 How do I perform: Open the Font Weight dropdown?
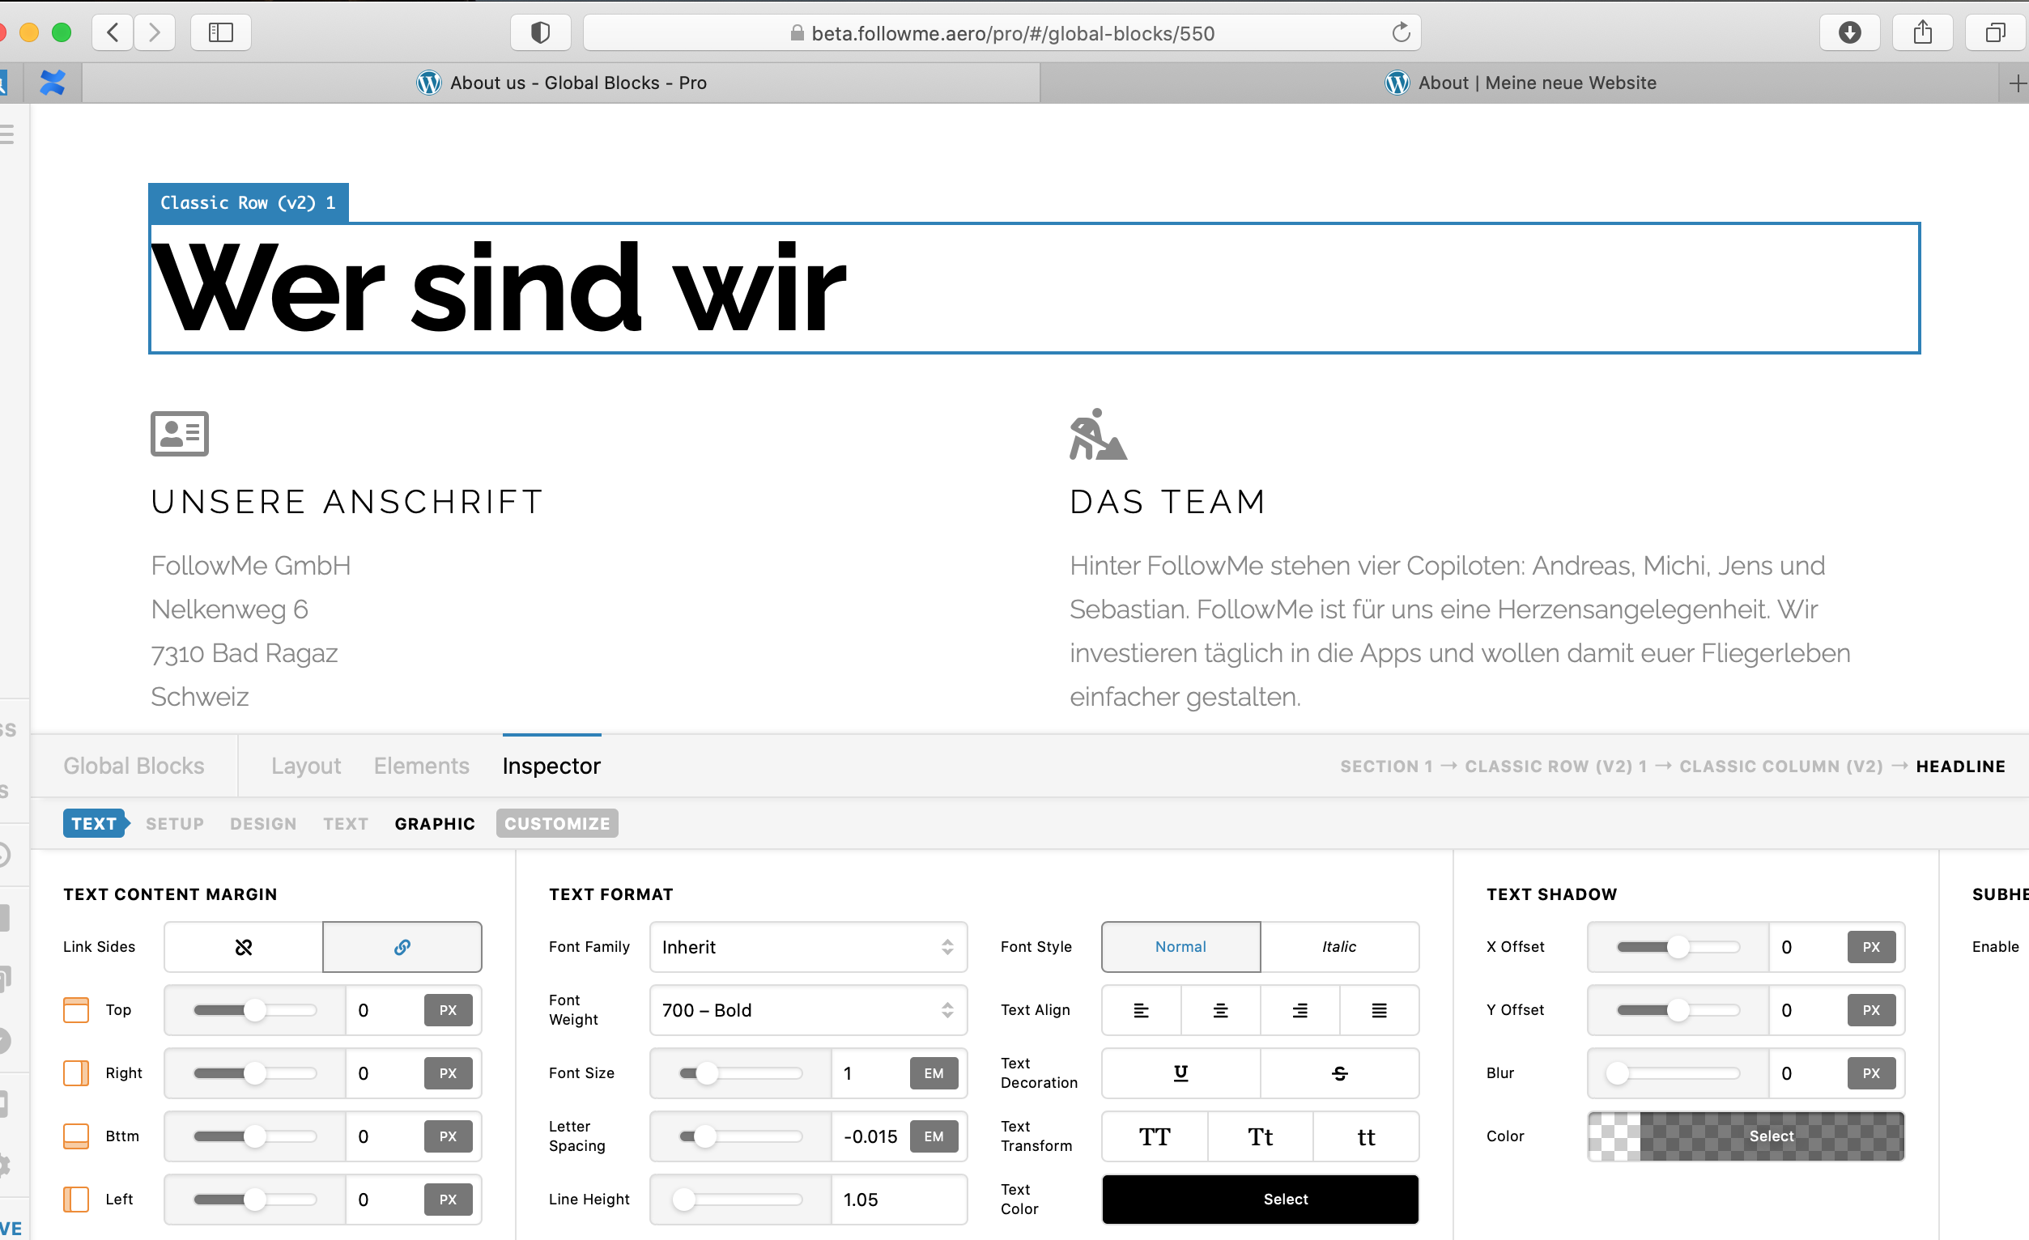click(x=807, y=1010)
